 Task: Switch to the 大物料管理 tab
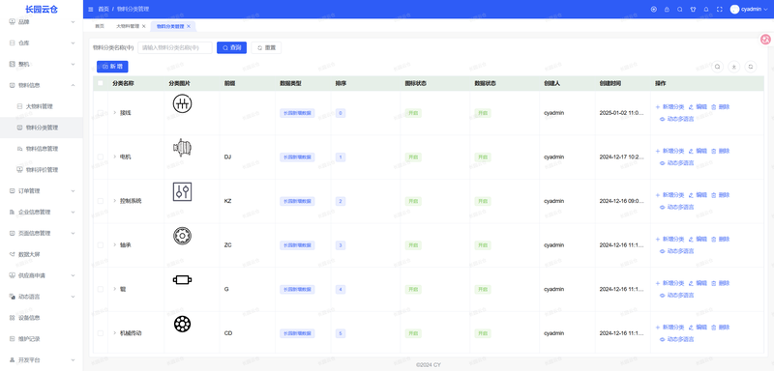point(128,26)
